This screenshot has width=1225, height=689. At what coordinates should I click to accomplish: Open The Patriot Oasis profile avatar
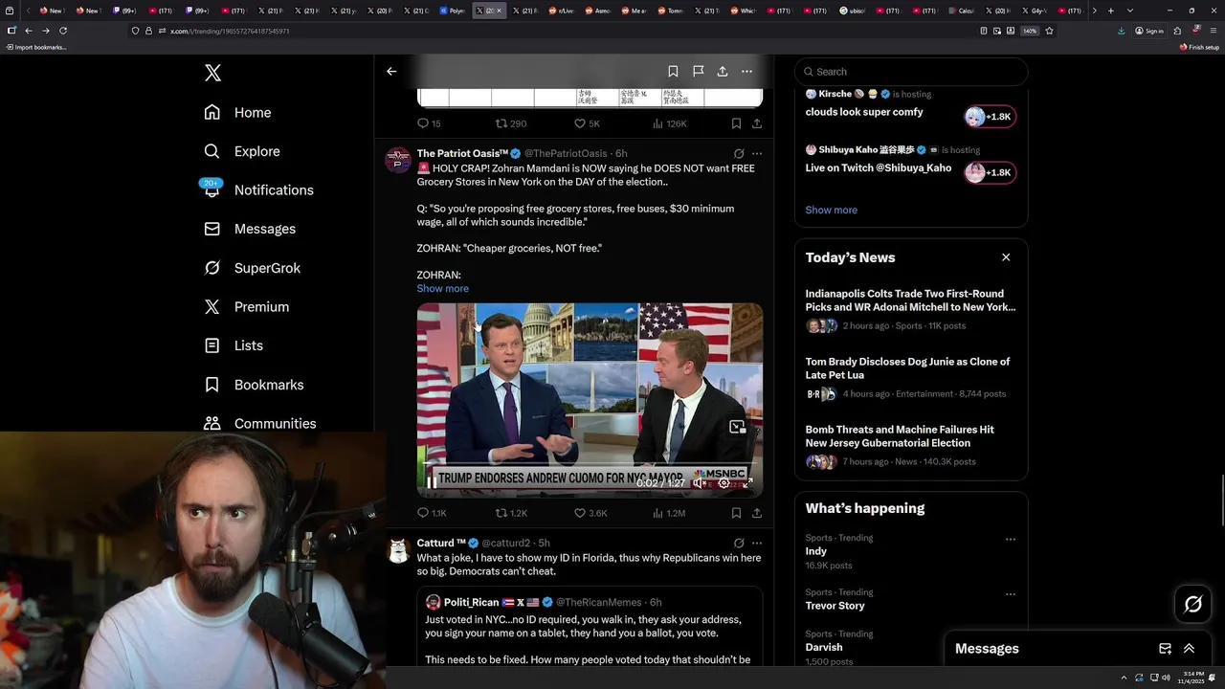point(398,160)
